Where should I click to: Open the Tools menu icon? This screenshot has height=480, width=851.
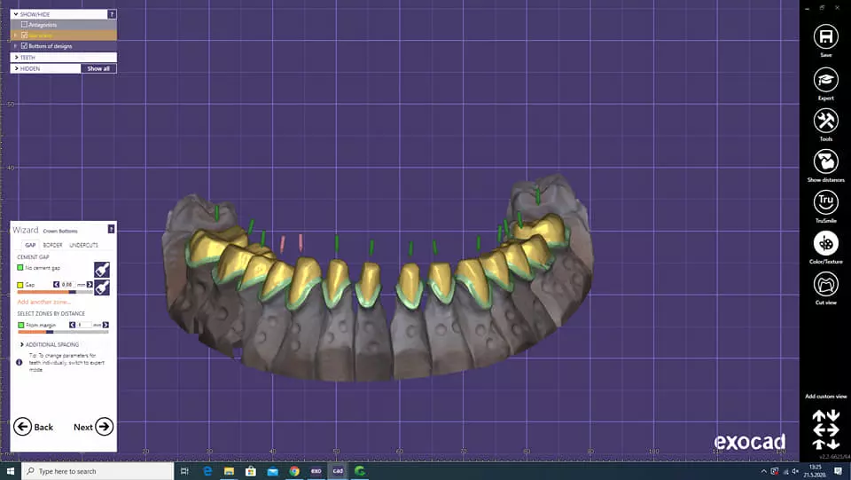[825, 121]
